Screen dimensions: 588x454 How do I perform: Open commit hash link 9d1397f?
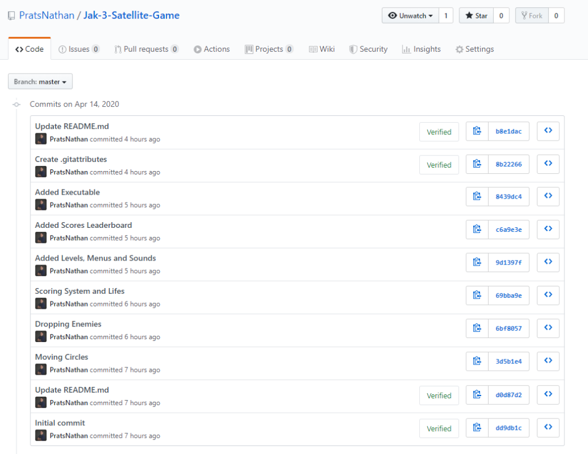[x=508, y=263]
